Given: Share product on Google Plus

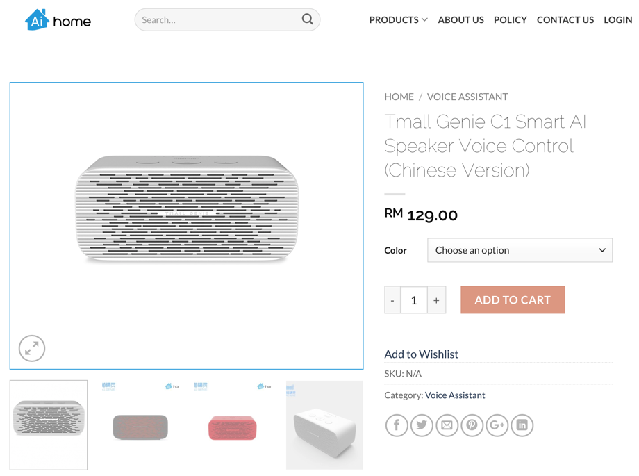Looking at the screenshot, I should tap(497, 425).
